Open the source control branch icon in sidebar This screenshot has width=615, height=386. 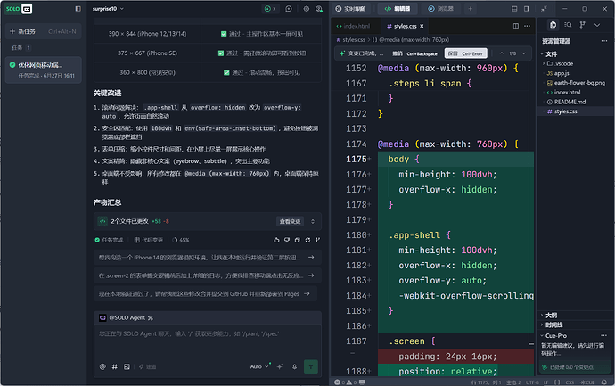pyautogui.click(x=582, y=25)
